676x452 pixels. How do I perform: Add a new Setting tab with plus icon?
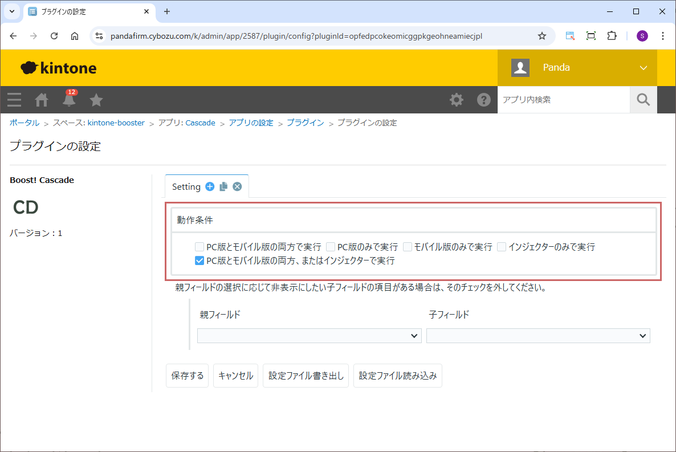pyautogui.click(x=210, y=186)
